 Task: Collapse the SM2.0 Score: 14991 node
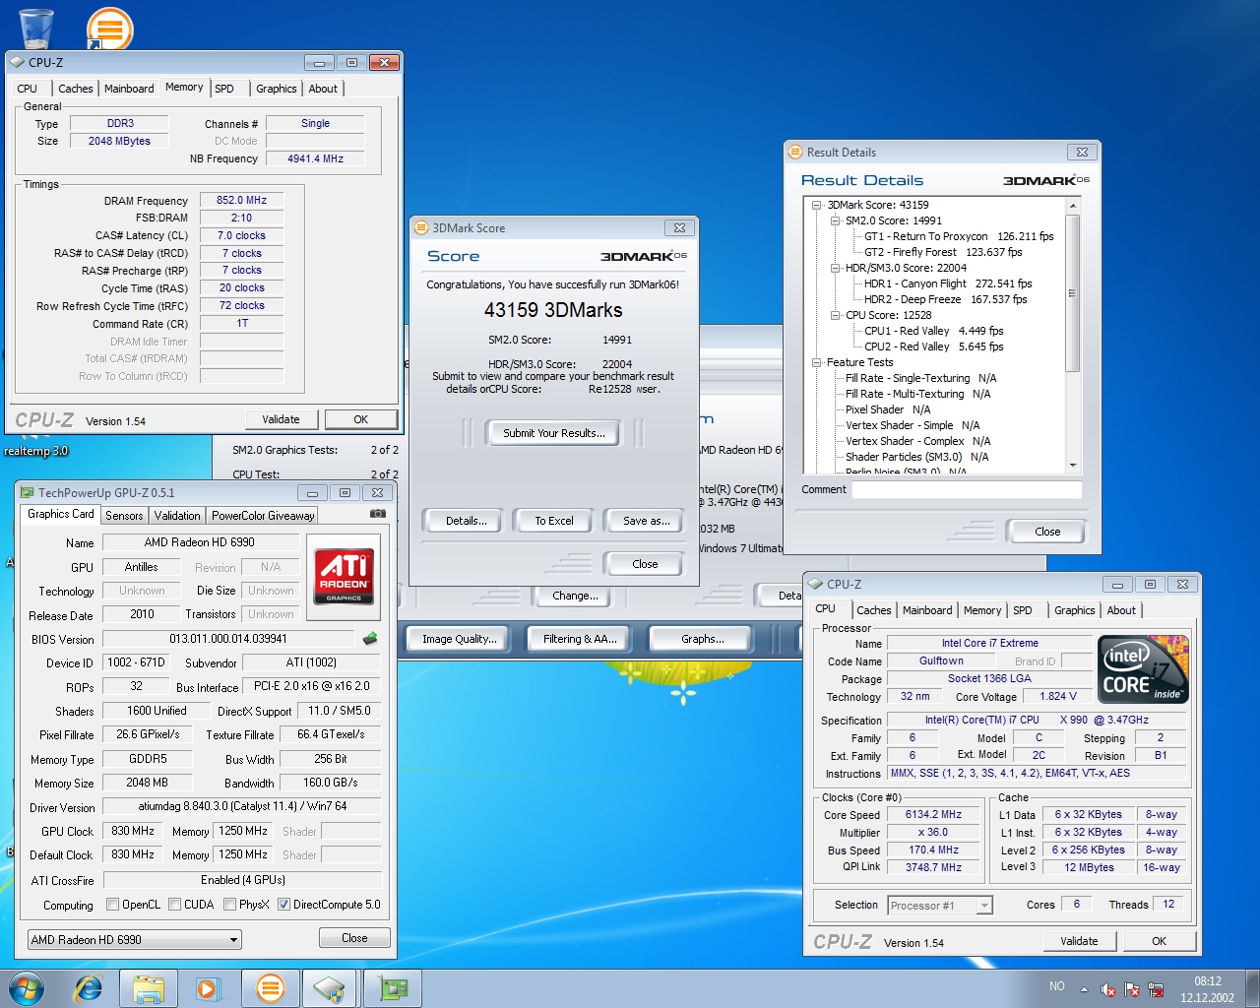(x=835, y=220)
